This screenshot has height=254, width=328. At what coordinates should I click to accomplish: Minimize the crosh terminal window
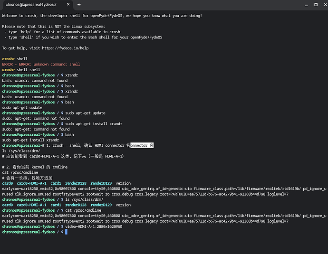pos(306,5)
